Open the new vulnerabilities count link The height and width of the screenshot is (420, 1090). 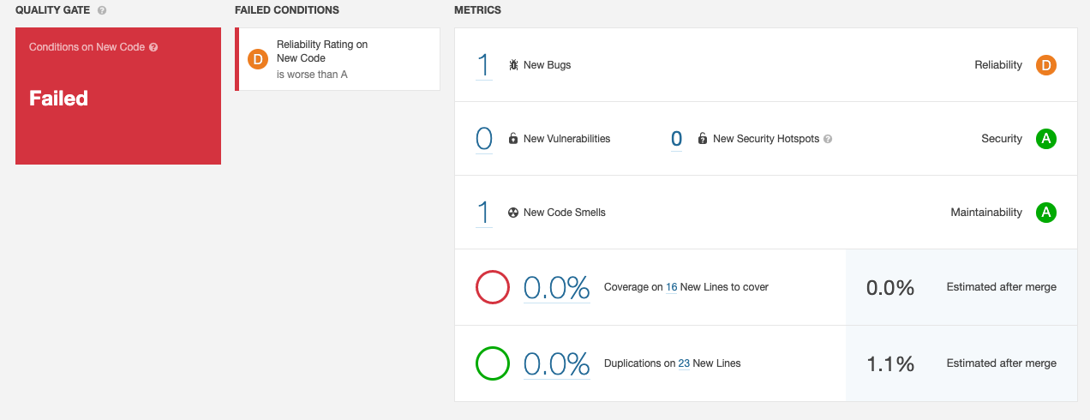483,139
